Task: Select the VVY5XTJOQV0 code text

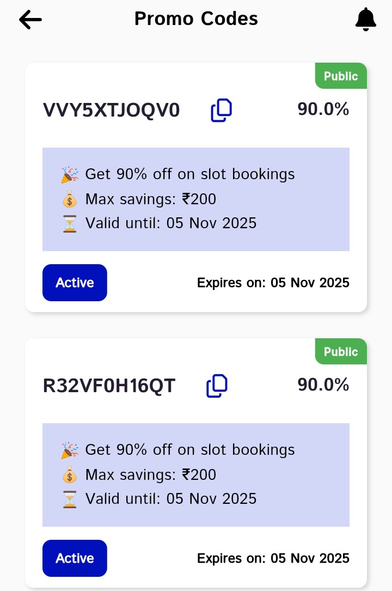Action: 111,111
